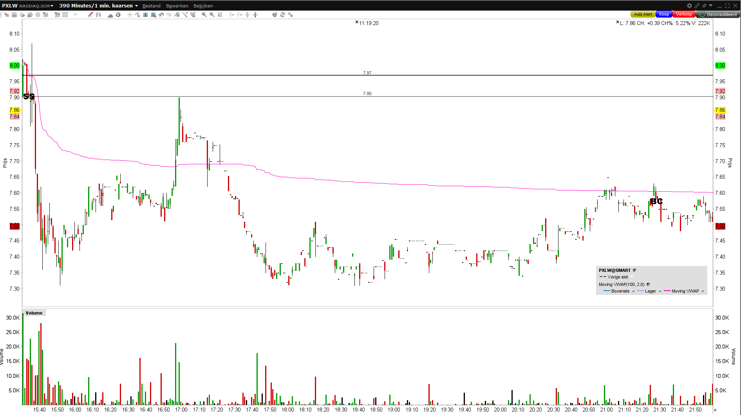Click the remove text annotation icon
The image size is (741, 415).
(153, 14)
